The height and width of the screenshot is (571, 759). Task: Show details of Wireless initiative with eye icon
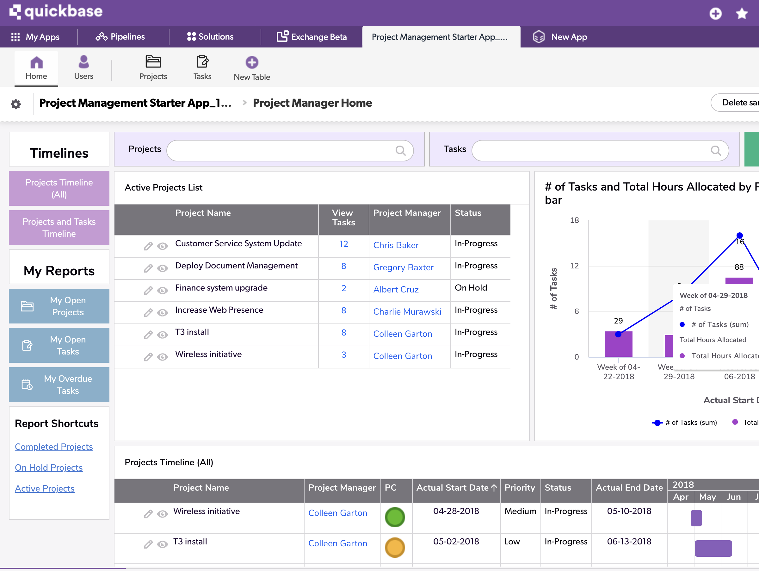162,357
